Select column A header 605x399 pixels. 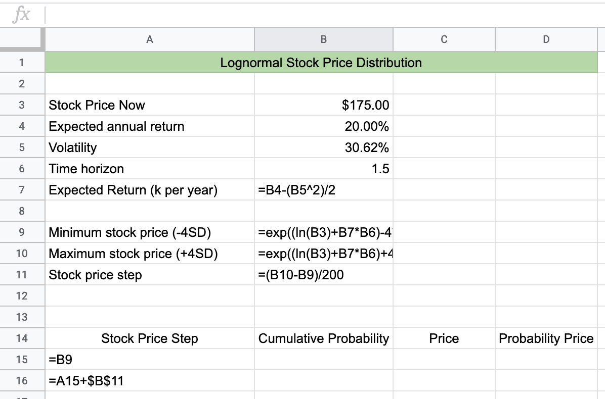(150, 39)
